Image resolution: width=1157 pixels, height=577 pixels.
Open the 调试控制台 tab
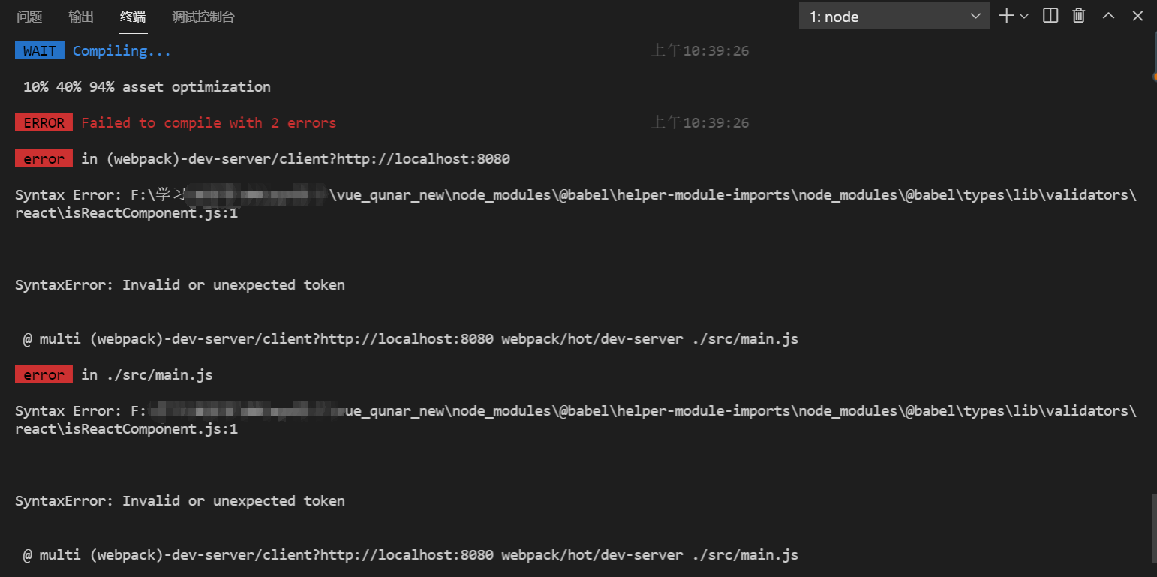pos(203,17)
